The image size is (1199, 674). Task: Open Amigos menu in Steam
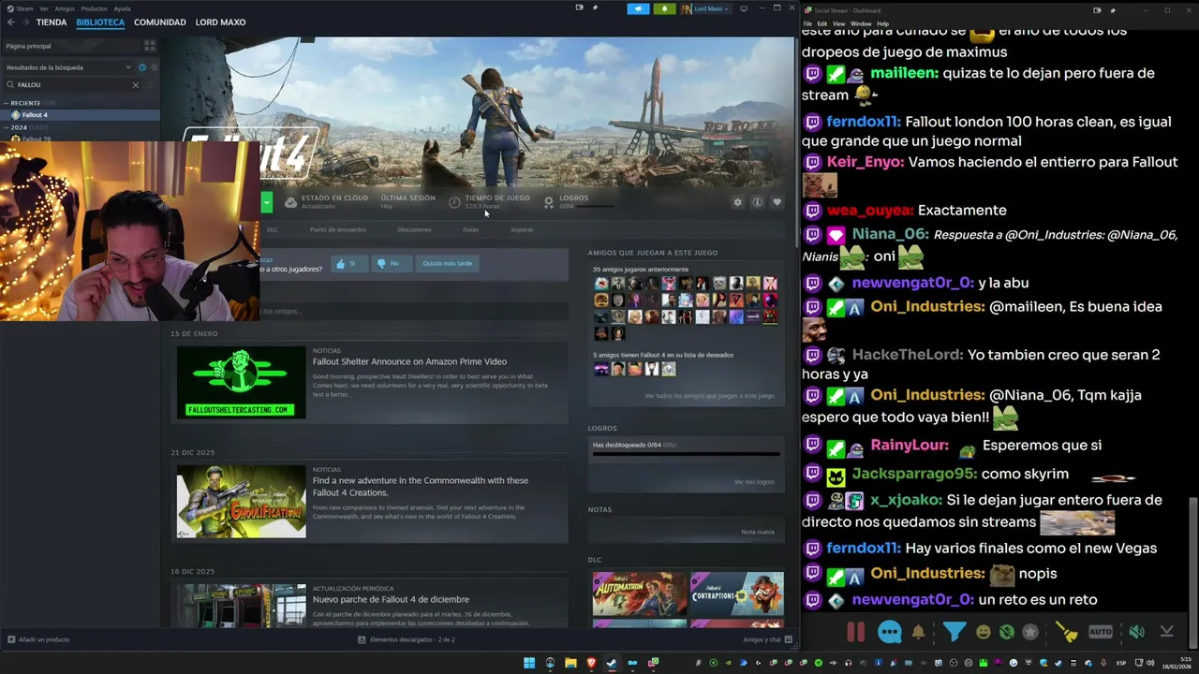coord(65,8)
